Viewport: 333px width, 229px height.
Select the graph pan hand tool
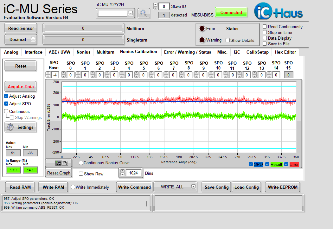(x=65, y=163)
